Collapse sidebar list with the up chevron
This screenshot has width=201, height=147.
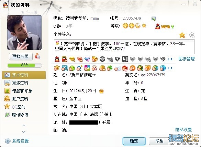(24, 125)
